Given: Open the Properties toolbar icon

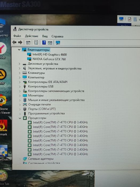Looking at the screenshot, I should point(36,42).
